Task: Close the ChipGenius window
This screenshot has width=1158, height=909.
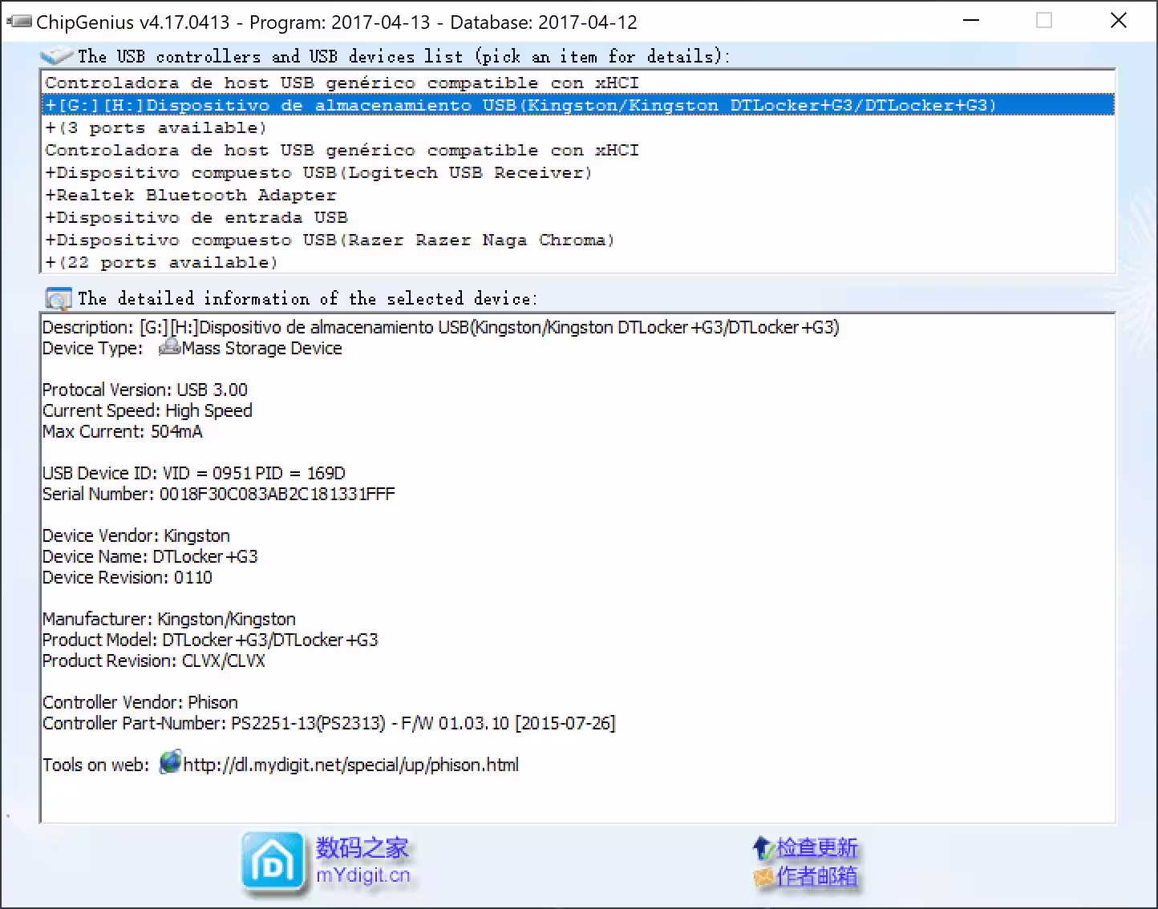Action: [1119, 20]
